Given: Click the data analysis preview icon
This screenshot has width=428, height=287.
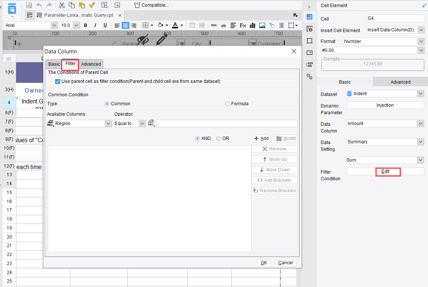Looking at the screenshot, I should [x=117, y=5].
